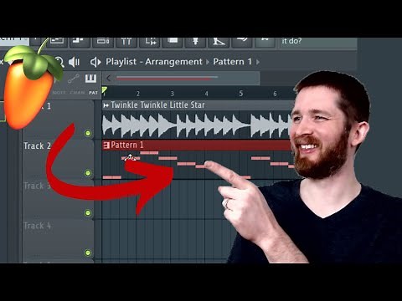Viewport: 402px width, 301px height.
Task: Open playlist options speaker icon beside Playlist title
Action: coord(95,62)
